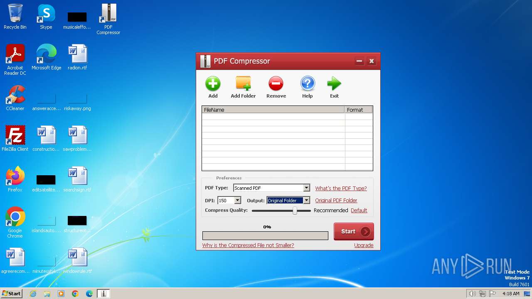Screen dimensions: 532x299
Task: Click the red Remove icon
Action: pos(276,83)
